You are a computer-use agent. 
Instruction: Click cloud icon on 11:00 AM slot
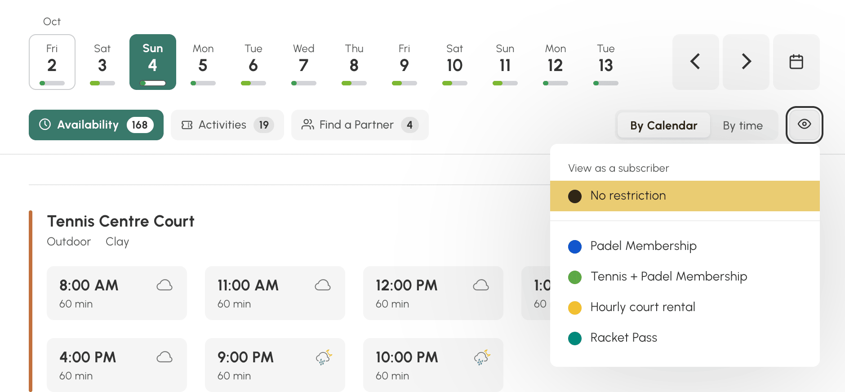pyautogui.click(x=323, y=285)
